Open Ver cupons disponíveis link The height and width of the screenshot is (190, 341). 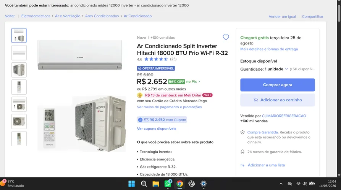157,128
